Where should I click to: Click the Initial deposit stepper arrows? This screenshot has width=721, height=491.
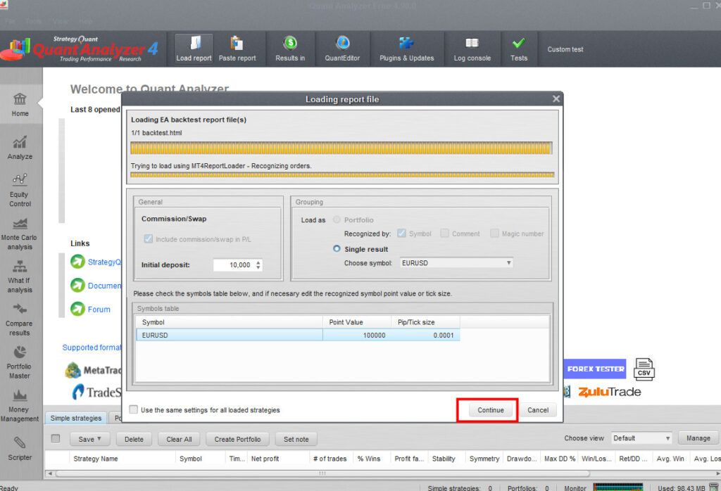click(258, 264)
